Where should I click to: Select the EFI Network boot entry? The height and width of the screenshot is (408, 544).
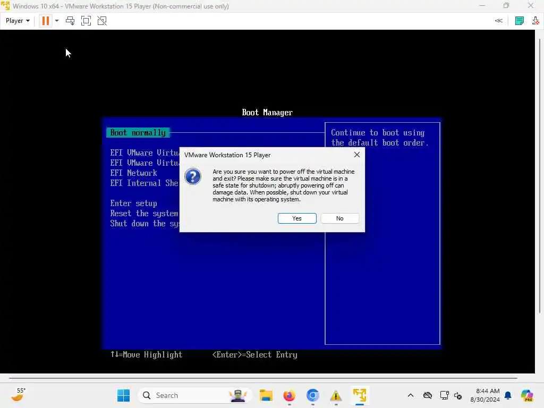[x=133, y=173]
